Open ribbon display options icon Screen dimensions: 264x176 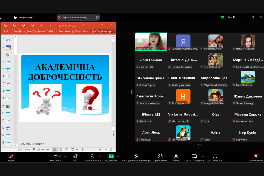84,26
